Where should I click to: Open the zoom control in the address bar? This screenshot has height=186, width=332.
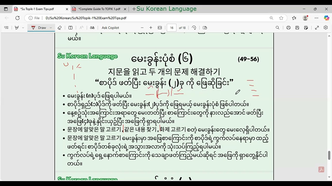point(271,18)
